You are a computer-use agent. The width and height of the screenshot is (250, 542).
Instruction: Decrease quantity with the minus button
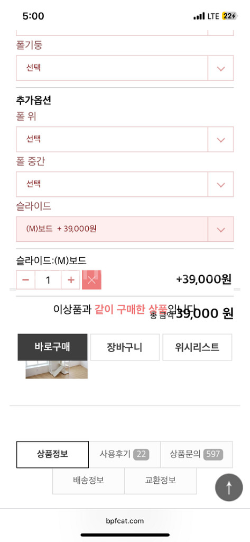pyautogui.click(x=25, y=279)
